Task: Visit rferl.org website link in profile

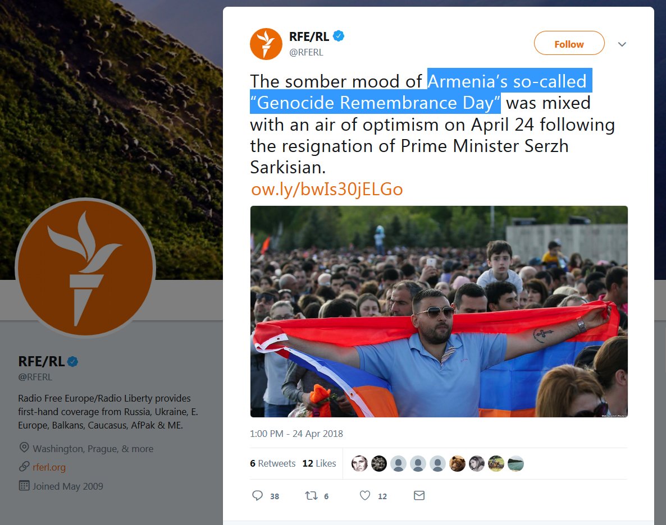Action: 49,467
